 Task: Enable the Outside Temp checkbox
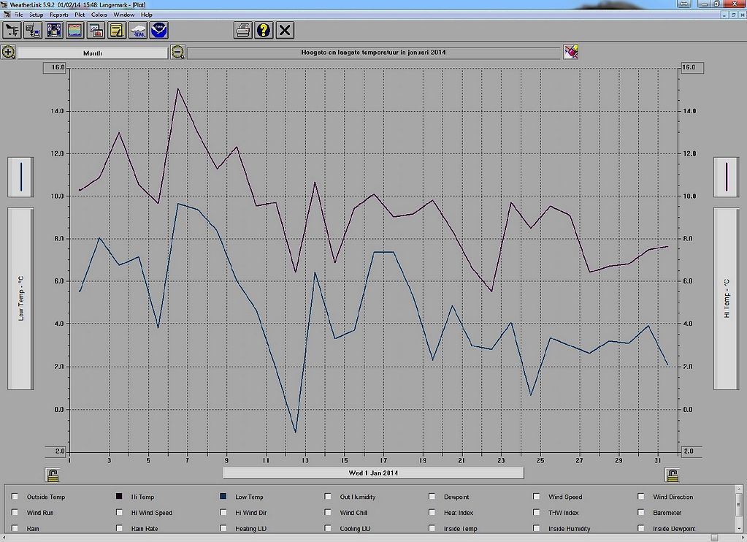(15, 497)
